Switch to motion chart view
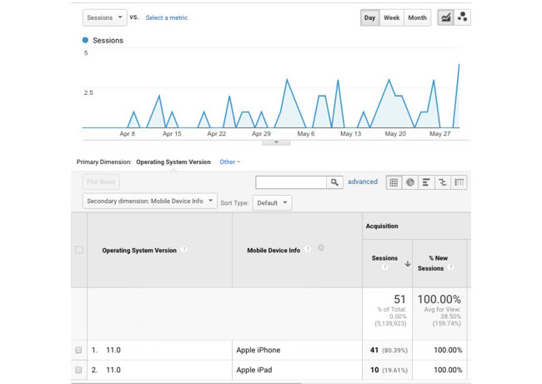This screenshot has height=384, width=542. (461, 17)
